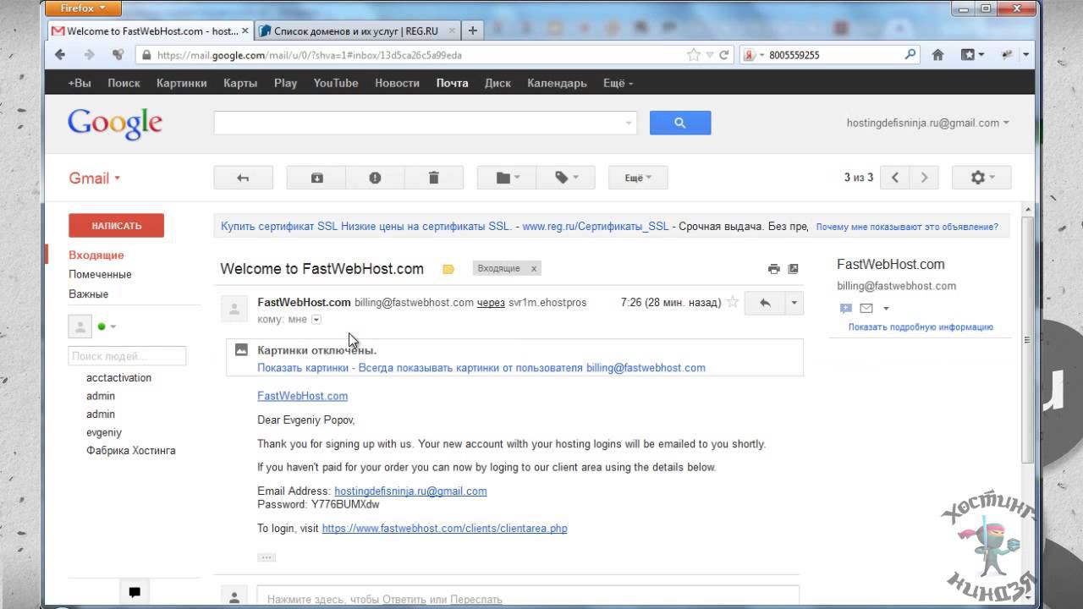This screenshot has width=1083, height=609.
Task: Click the НАПИСАТЬ compose button
Action: pos(116,226)
